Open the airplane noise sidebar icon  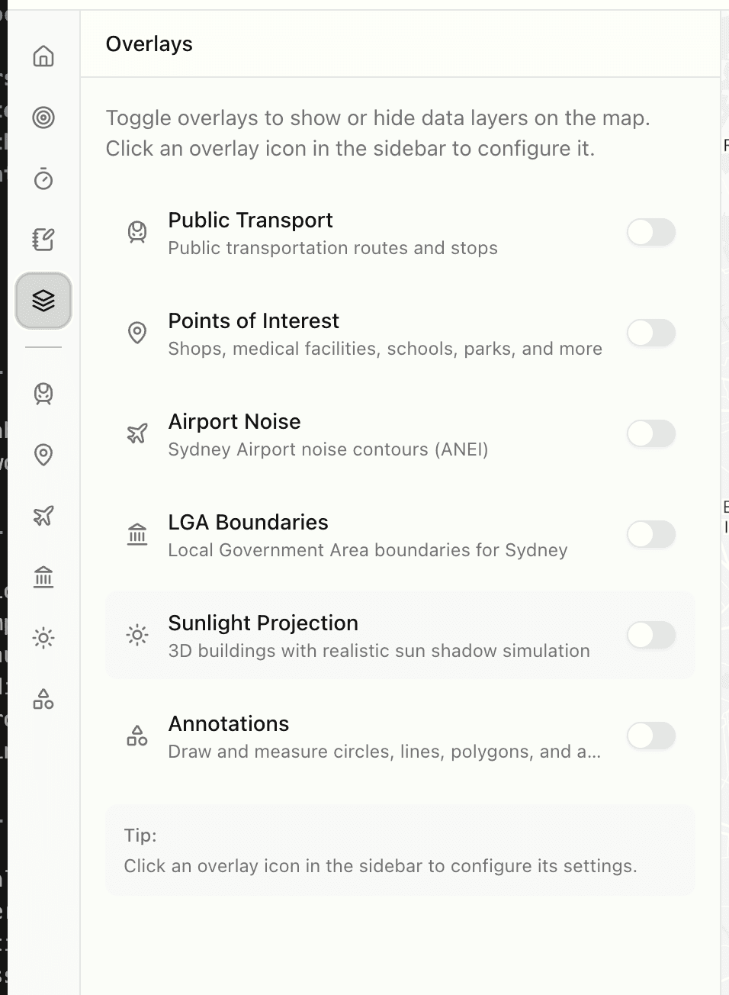click(x=43, y=516)
